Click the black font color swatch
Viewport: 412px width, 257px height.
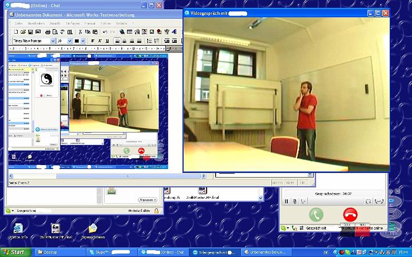[77, 41]
